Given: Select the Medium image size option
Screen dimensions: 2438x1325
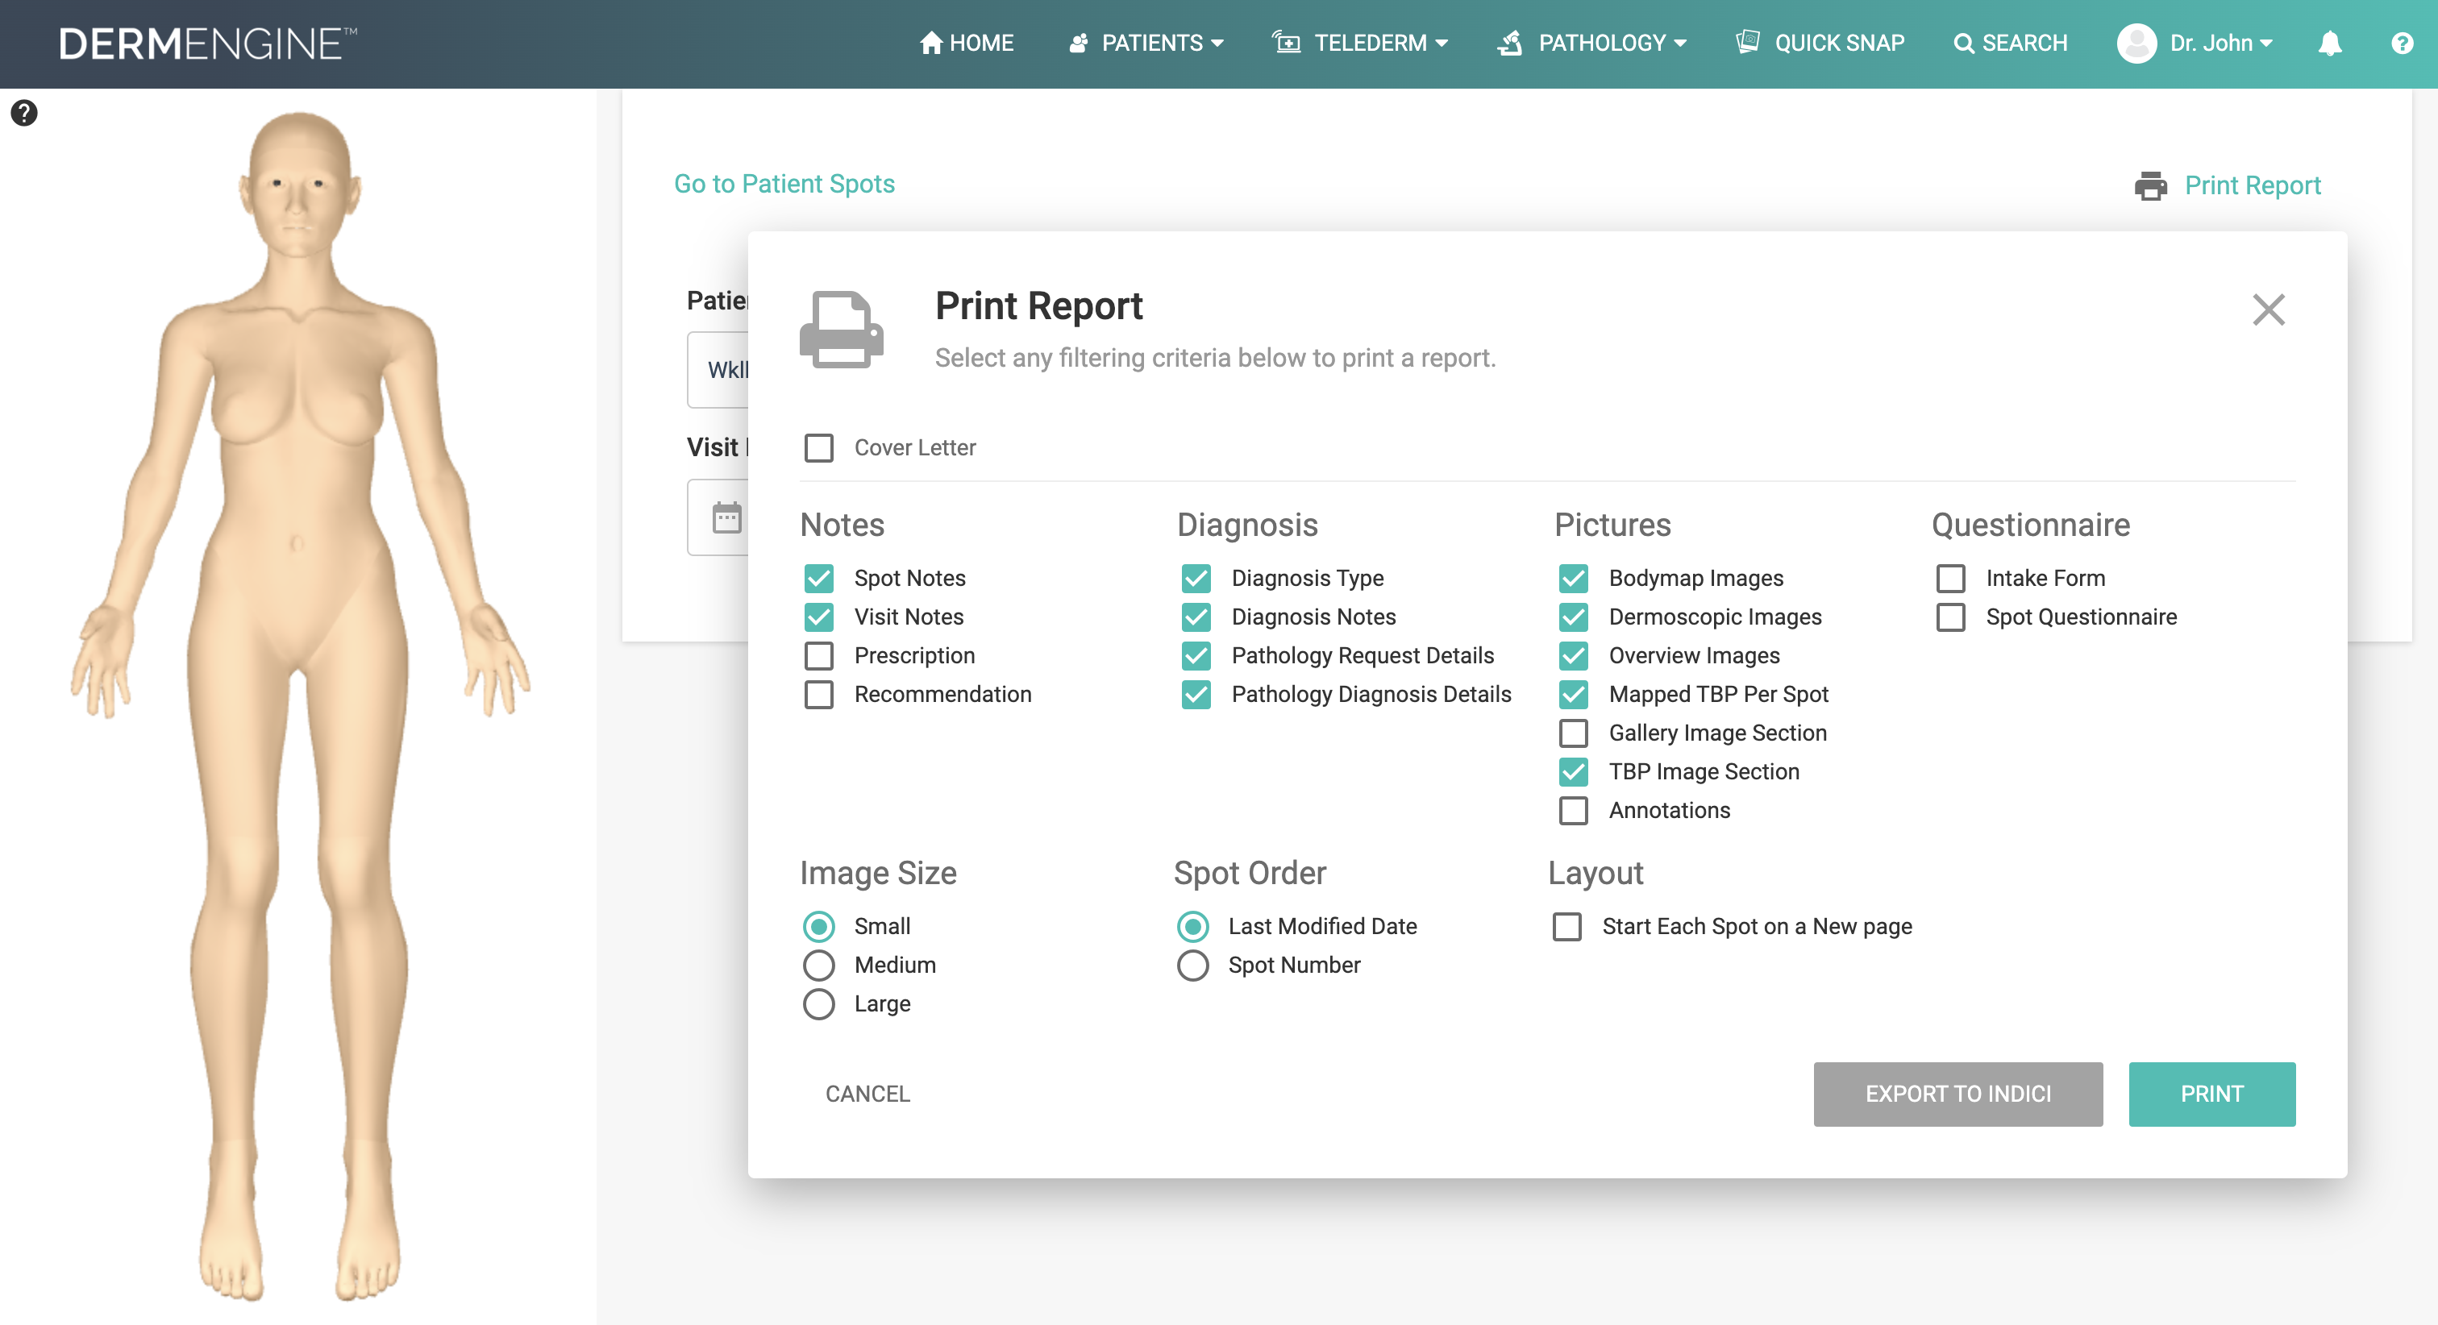Looking at the screenshot, I should pos(818,966).
